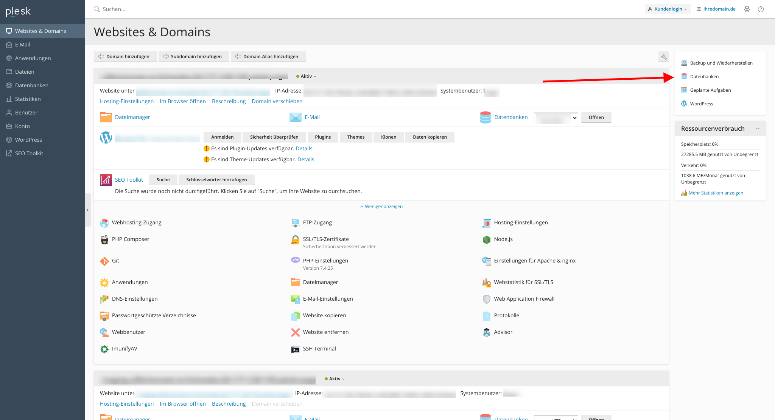Open Dateien sidebar entry
Screen dimensions: 775x420
[x=42, y=72]
